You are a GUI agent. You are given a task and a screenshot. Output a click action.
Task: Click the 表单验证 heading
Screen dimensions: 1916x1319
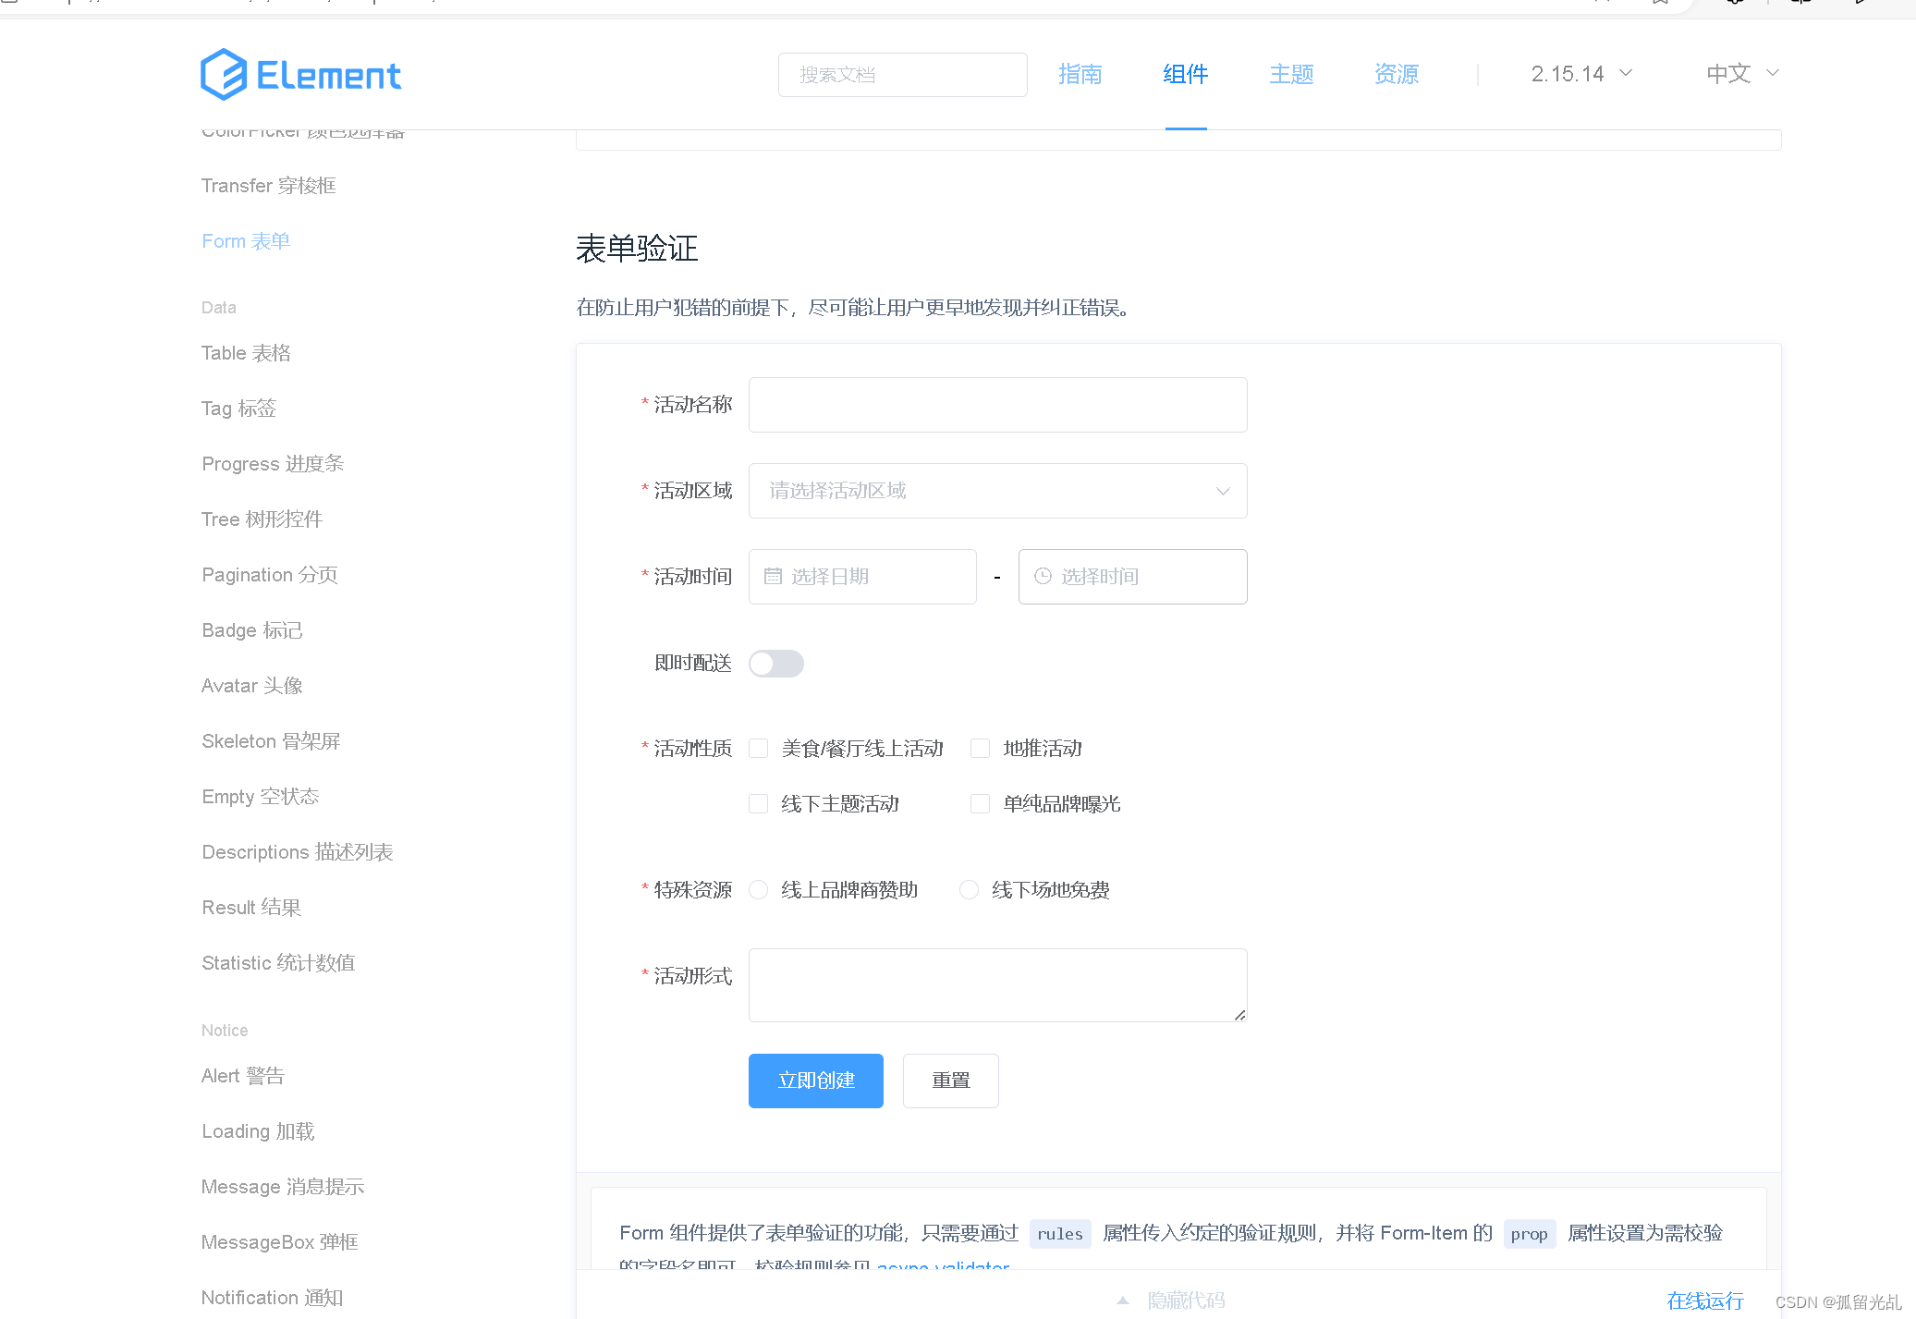637,249
